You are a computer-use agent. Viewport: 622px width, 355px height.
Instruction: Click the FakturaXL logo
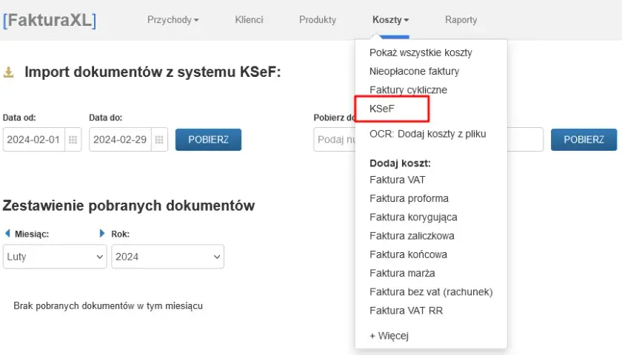[50, 20]
